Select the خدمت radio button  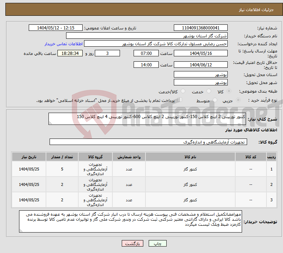point(209,91)
